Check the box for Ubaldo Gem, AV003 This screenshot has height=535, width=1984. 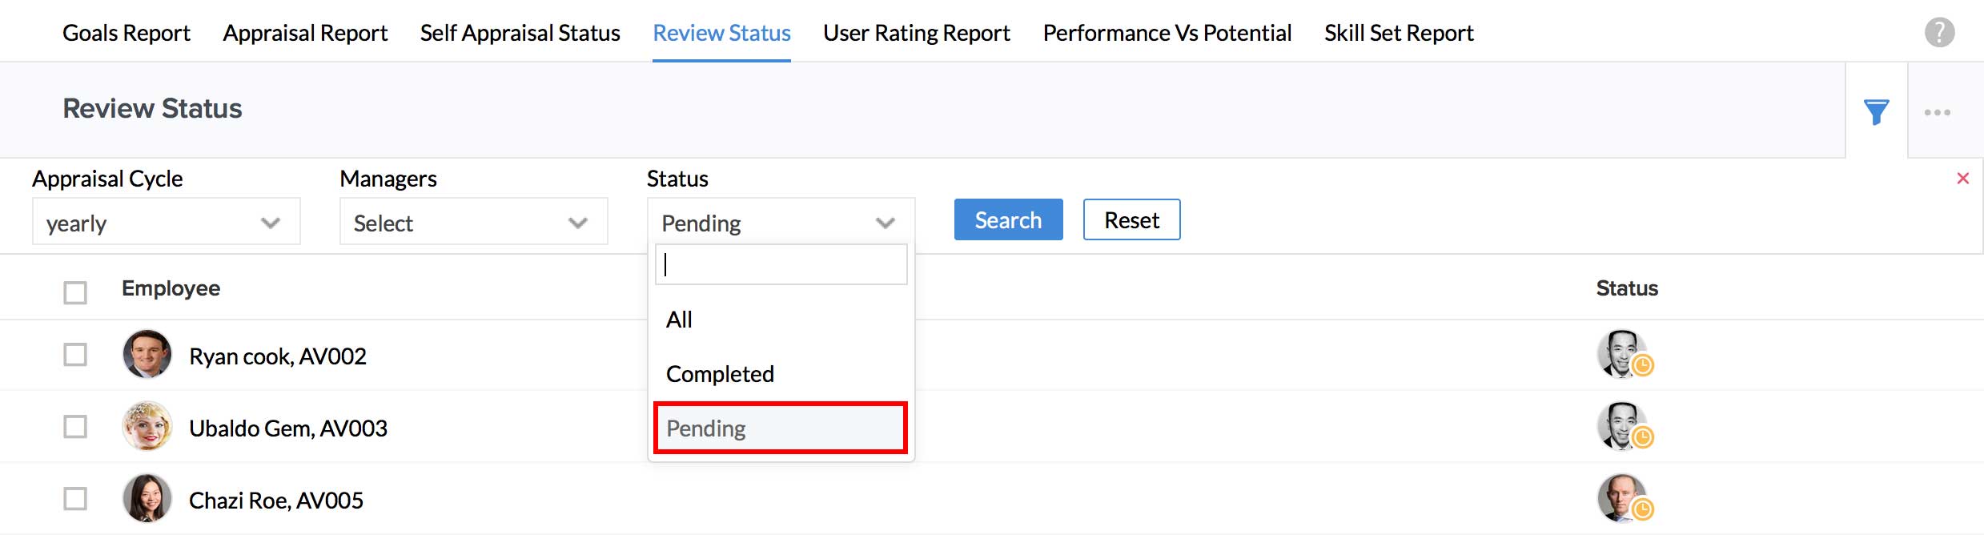(75, 427)
